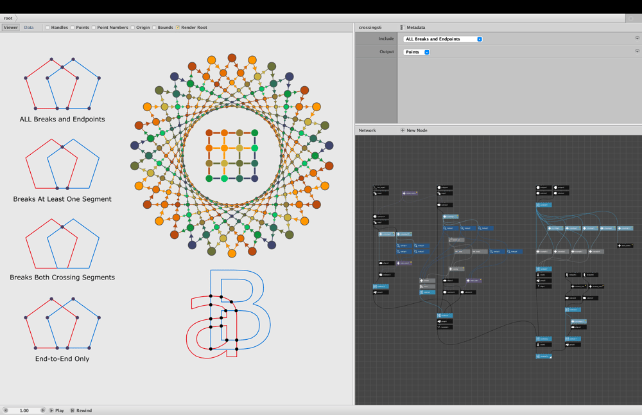Image resolution: width=642 pixels, height=415 pixels.
Task: Select the rendered node with corner flag
Action: click(544, 356)
